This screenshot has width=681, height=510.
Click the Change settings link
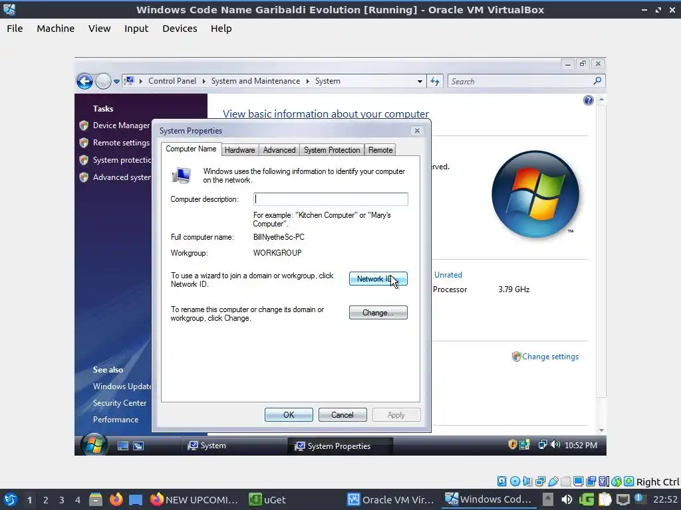click(x=550, y=357)
